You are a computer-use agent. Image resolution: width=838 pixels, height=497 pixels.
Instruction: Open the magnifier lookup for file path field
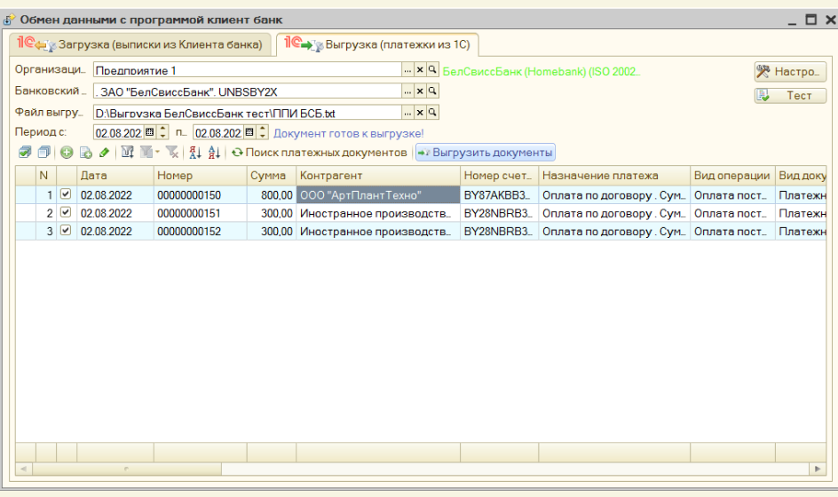(432, 113)
